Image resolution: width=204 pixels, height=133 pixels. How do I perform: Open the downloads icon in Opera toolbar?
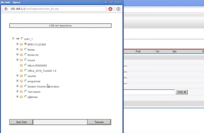coord(118,9)
